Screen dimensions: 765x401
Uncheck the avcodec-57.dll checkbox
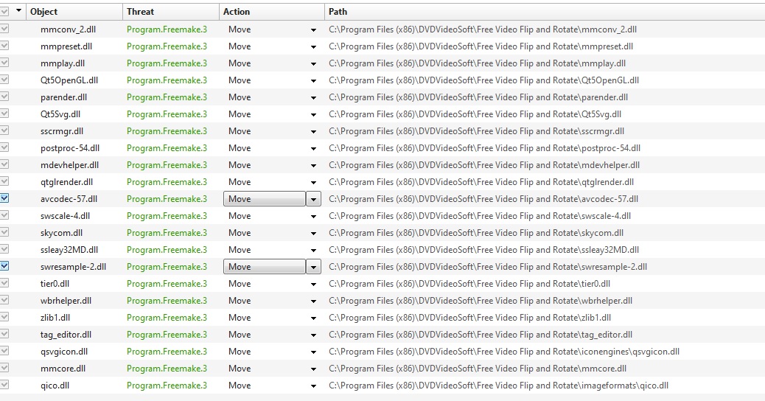[x=5, y=198]
